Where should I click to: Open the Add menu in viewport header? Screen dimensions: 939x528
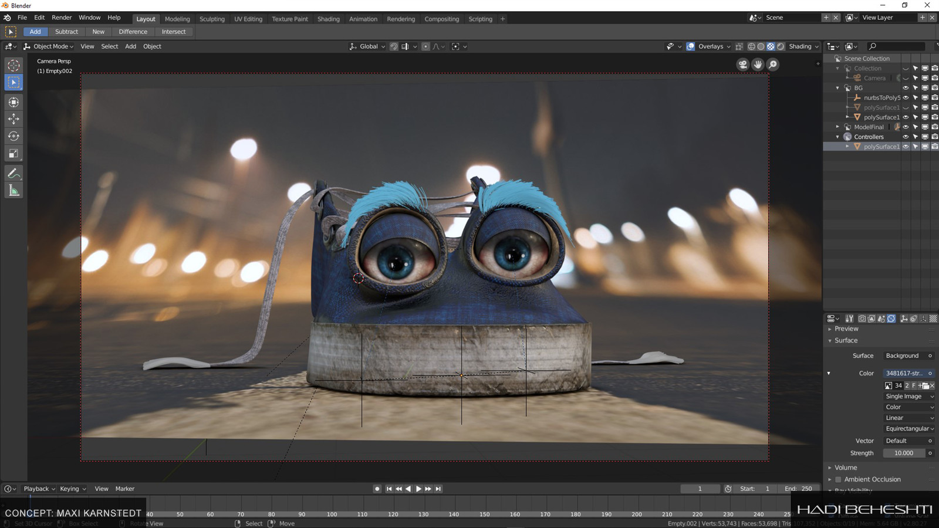click(x=130, y=46)
